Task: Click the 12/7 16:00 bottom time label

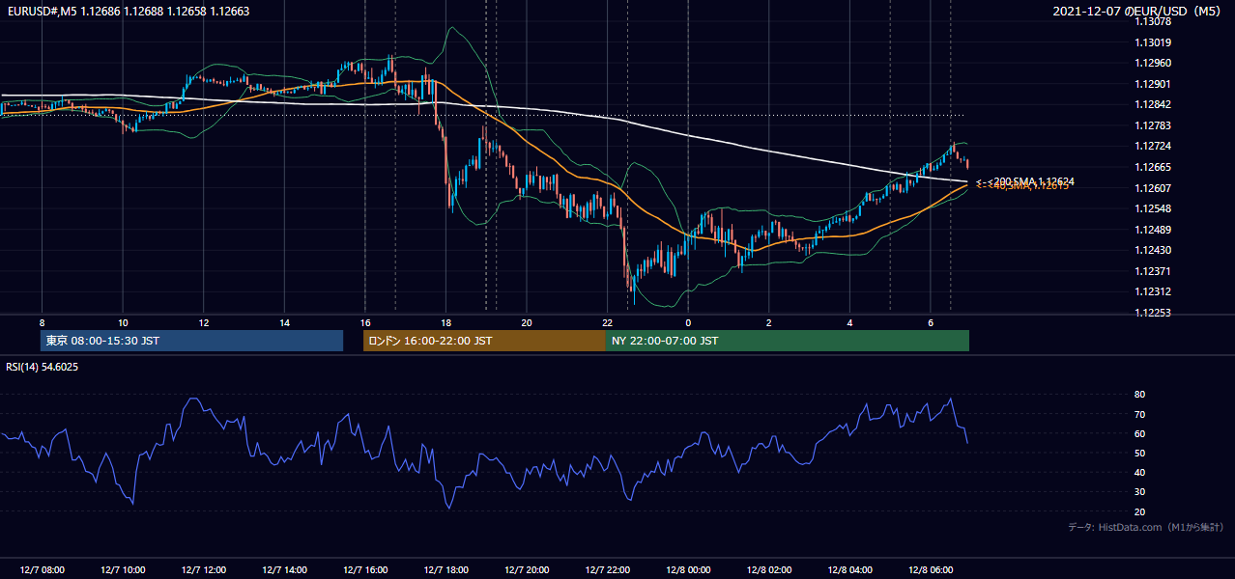Action: pyautogui.click(x=364, y=569)
